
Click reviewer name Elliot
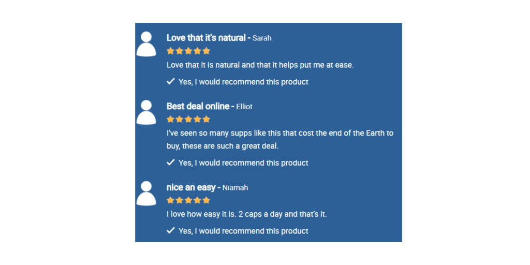click(x=244, y=107)
